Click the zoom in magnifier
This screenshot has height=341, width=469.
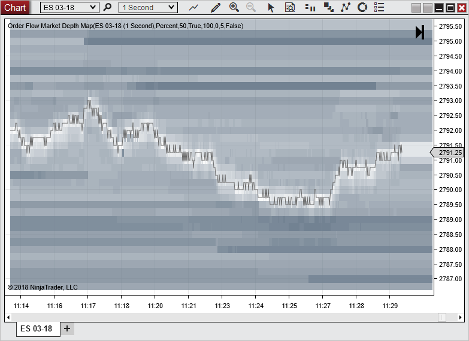[234, 7]
